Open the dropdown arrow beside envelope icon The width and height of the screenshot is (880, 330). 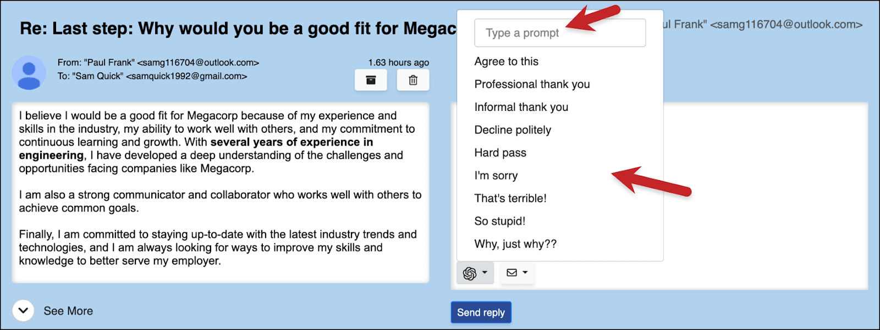point(525,272)
